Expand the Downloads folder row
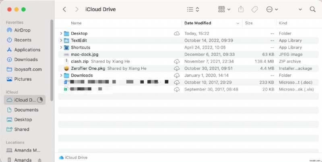 click(61, 75)
